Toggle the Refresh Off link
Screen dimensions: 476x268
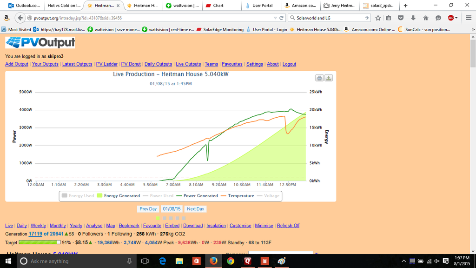tap(288, 226)
